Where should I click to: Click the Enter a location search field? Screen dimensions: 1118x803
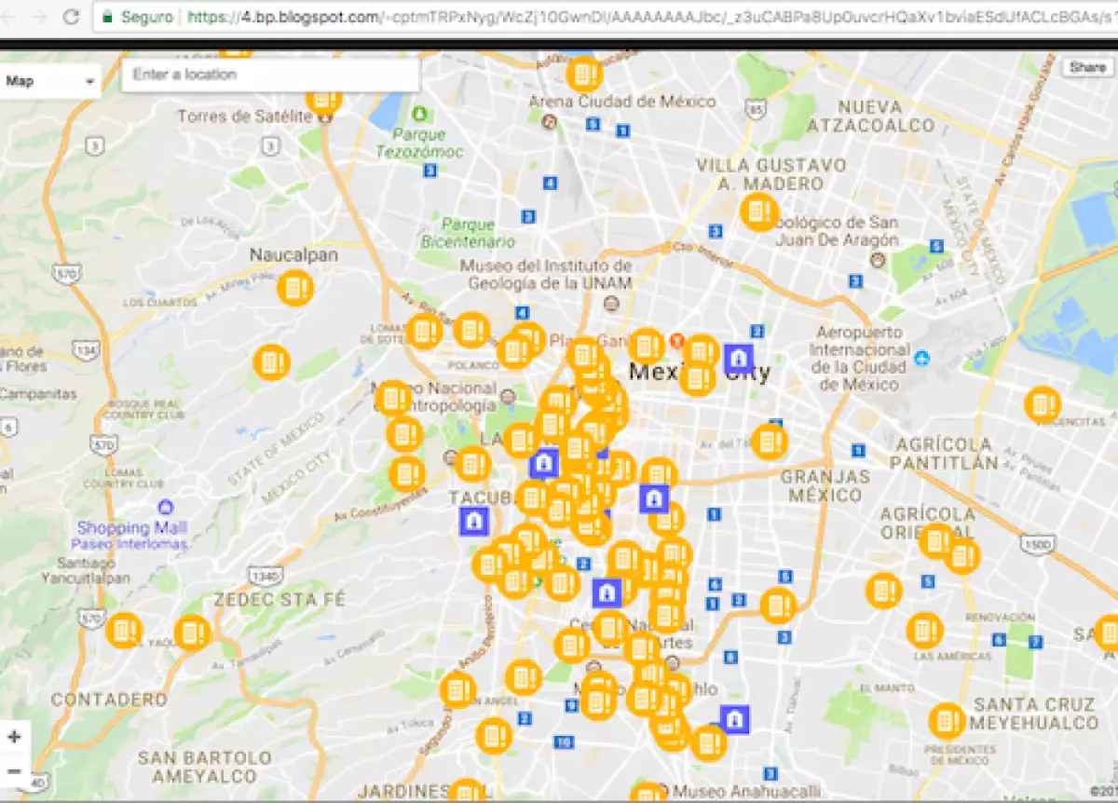click(x=270, y=75)
